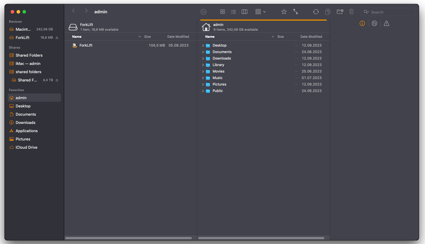Open Pictures favorite in sidebar
This screenshot has width=425, height=244.
point(34,139)
